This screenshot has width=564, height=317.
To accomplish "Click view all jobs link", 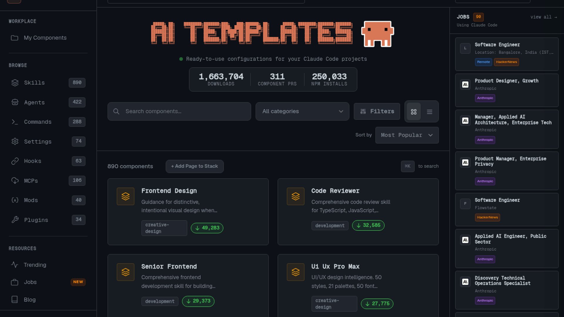I will click(543, 17).
